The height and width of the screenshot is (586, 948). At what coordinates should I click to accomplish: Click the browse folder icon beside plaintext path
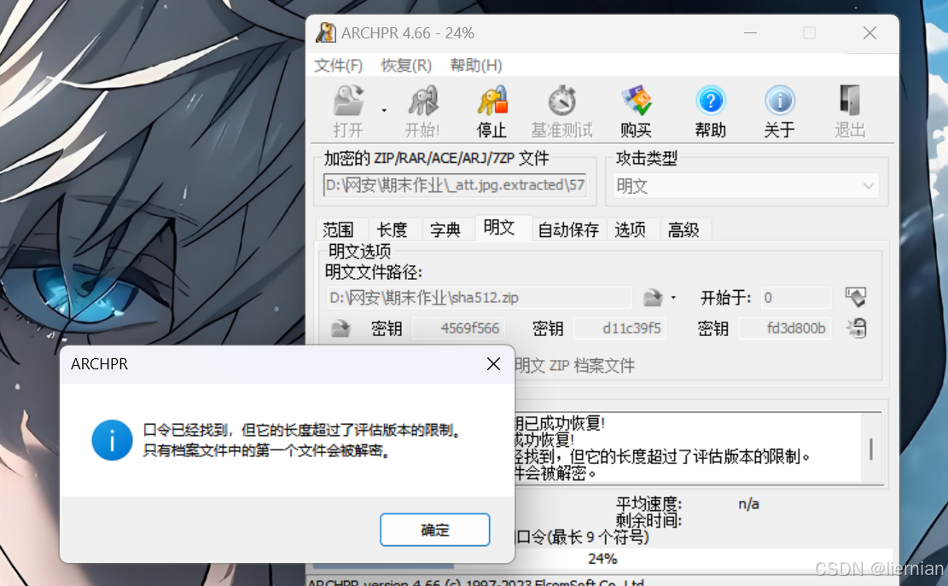[x=653, y=298]
